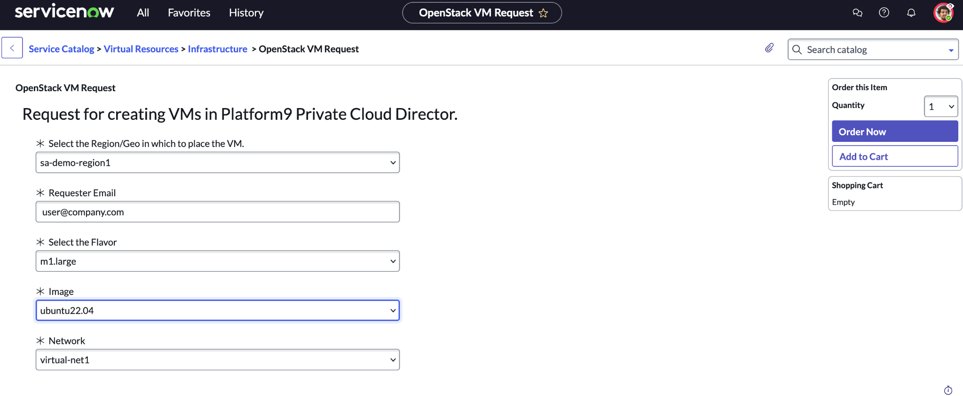Navigate to Infrastructure breadcrumb
The image size is (963, 396).
(x=218, y=49)
